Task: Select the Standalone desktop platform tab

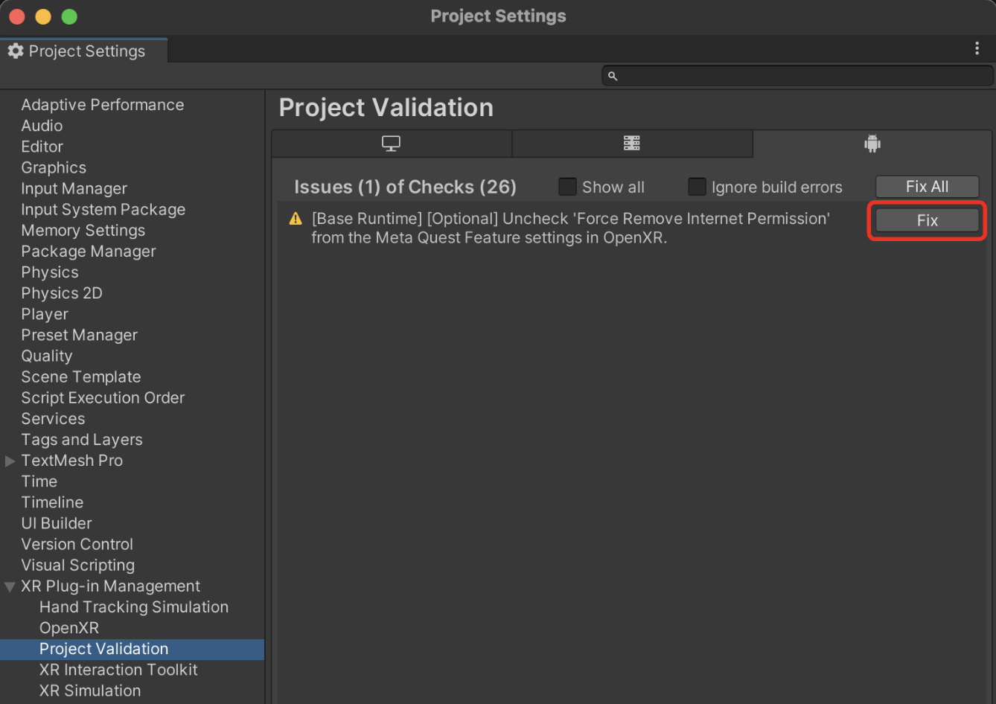Action: coord(392,144)
